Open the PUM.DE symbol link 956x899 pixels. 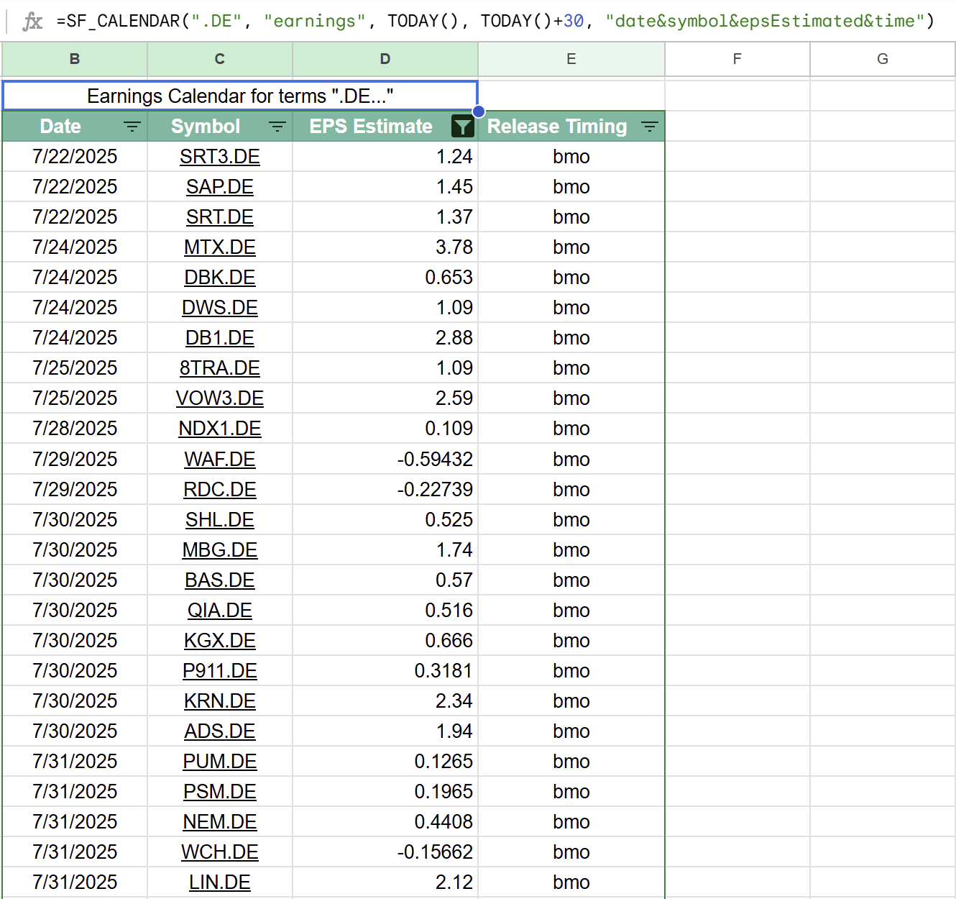coord(219,761)
